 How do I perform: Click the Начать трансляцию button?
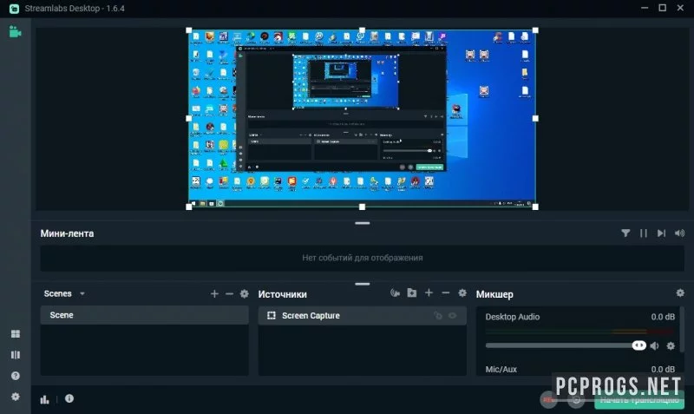point(639,400)
